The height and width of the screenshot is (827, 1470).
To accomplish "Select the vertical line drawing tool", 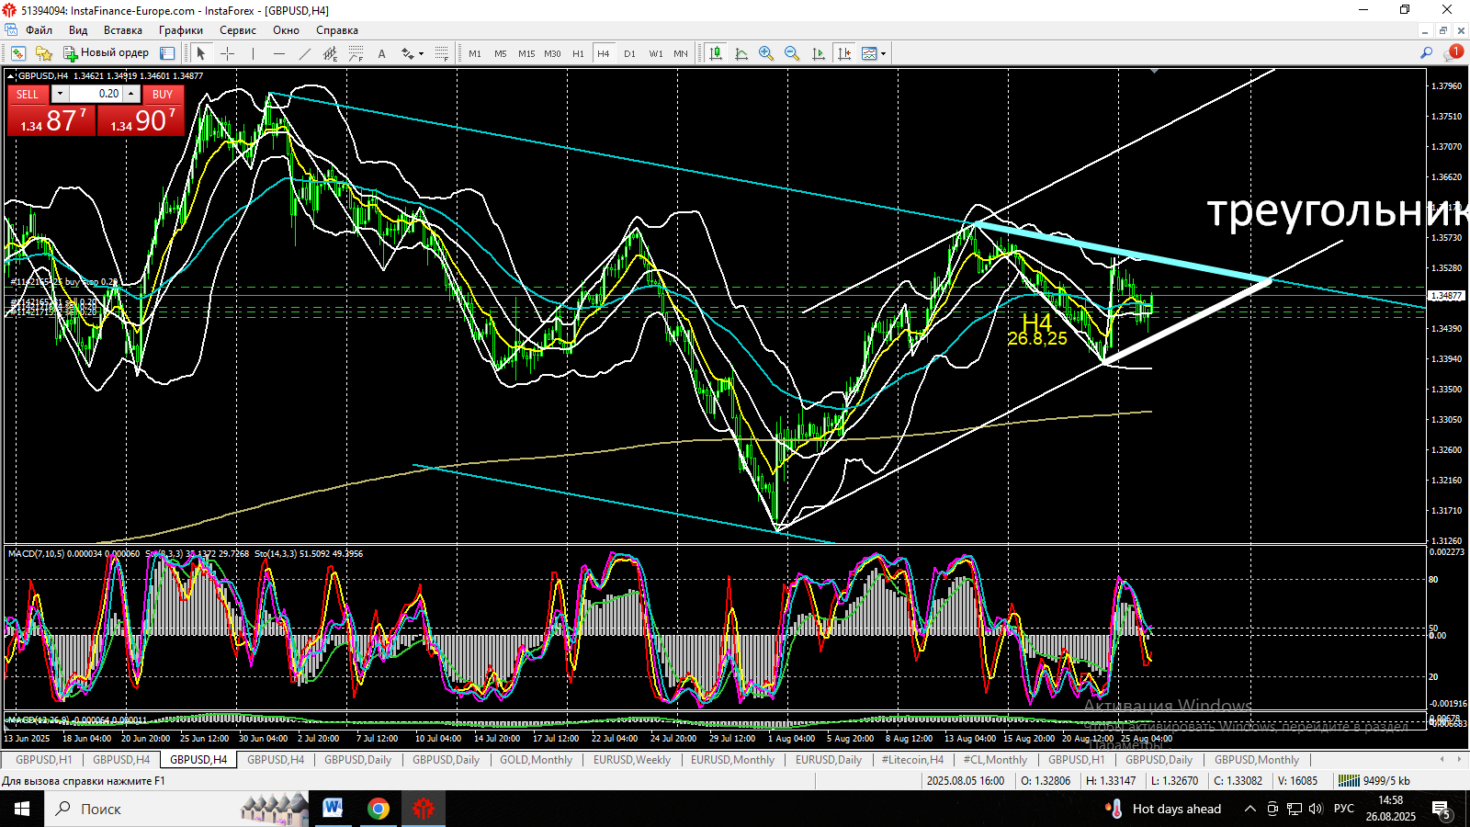I will click(253, 53).
